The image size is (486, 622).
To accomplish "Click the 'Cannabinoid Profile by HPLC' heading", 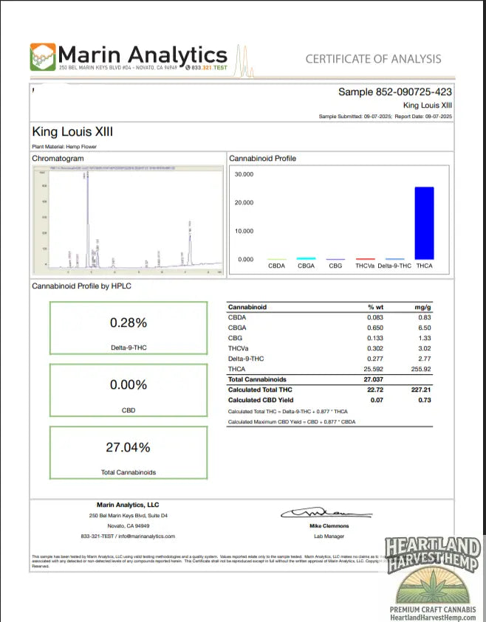I will [x=81, y=286].
